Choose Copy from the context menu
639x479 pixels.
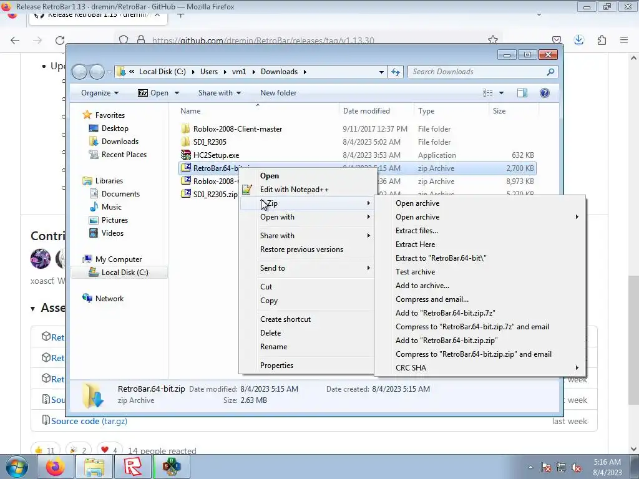[x=268, y=301]
